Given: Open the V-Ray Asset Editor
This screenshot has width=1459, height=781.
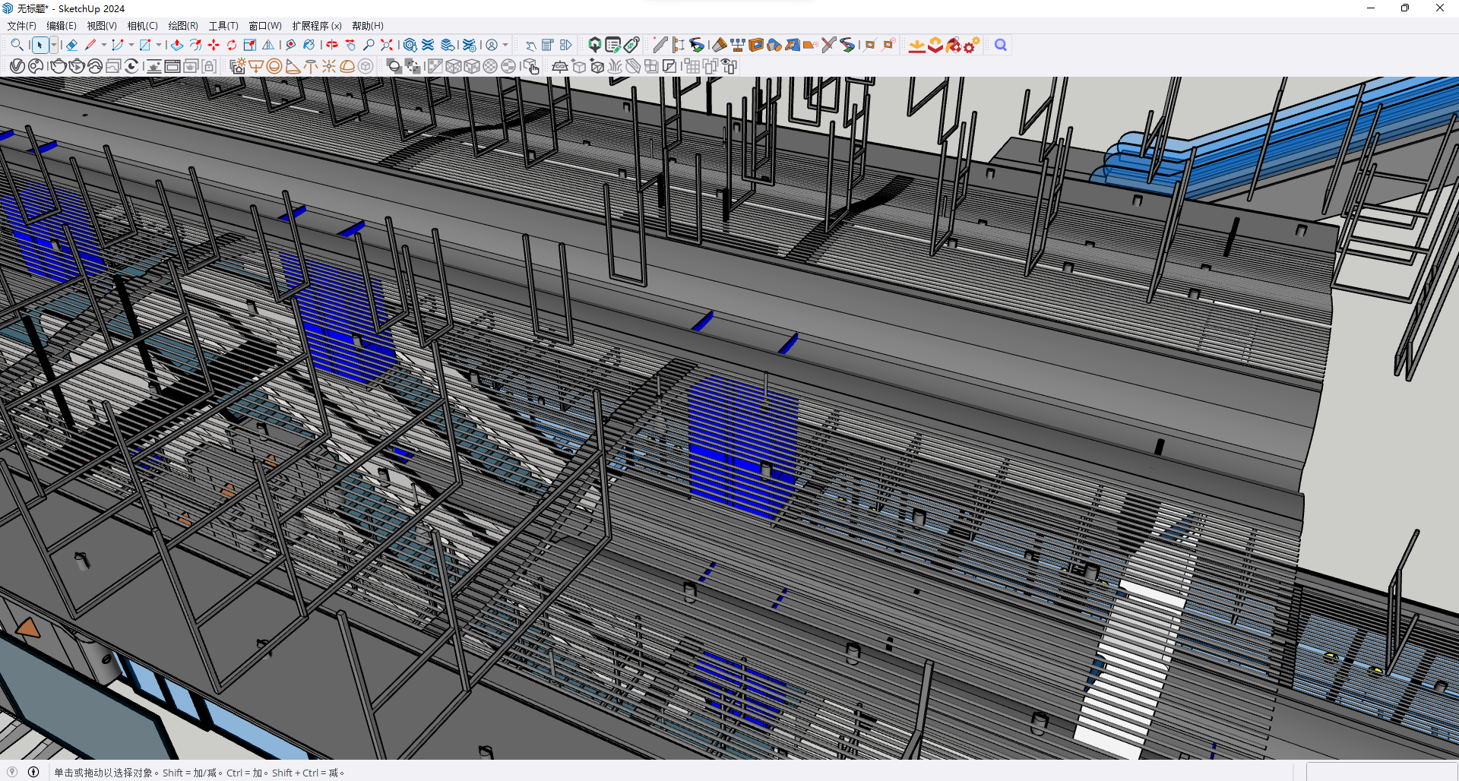Looking at the screenshot, I should click(17, 67).
